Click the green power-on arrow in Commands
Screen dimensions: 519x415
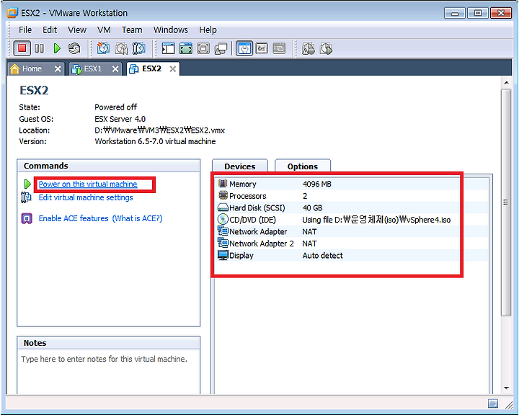pos(27,184)
